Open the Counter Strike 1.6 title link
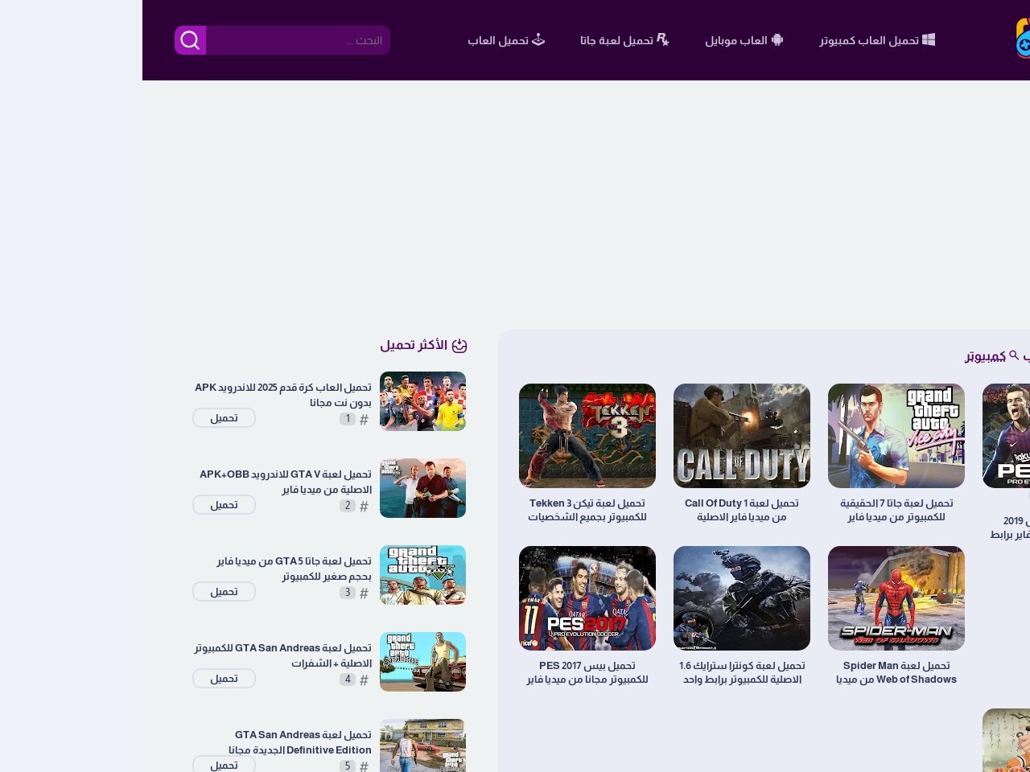Viewport: 1030px width, 772px height. (x=742, y=672)
